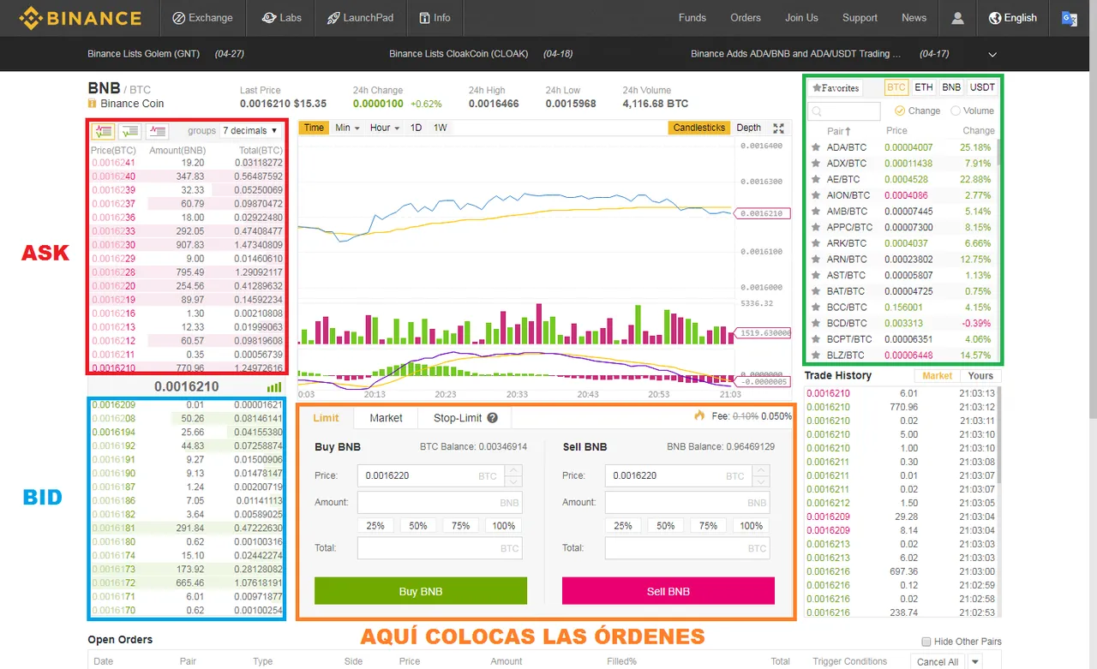The height and width of the screenshot is (669, 1097).
Task: Click the Sell amount input field
Action: 687,503
